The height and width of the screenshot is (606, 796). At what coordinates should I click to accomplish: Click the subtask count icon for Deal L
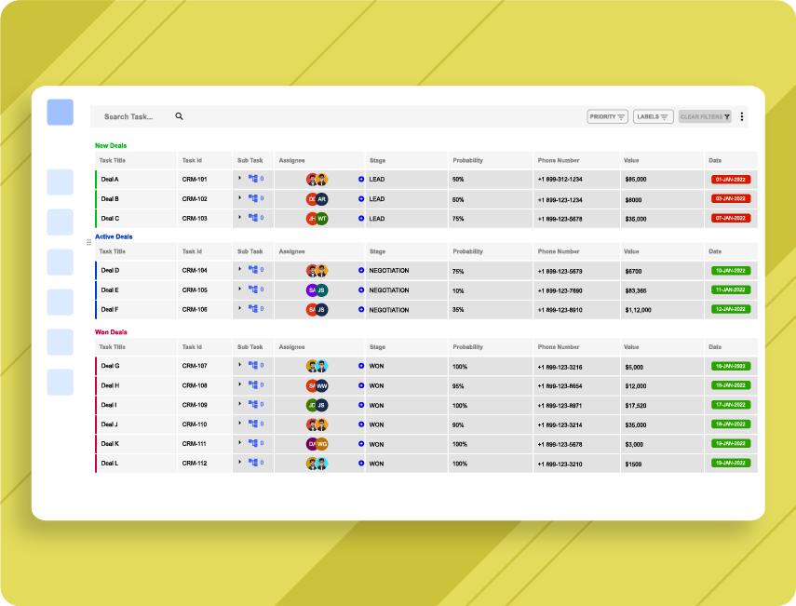pyautogui.click(x=253, y=463)
